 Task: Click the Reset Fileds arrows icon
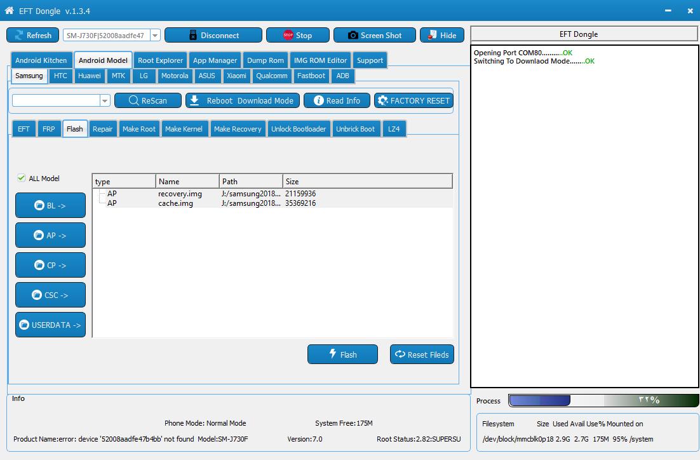(x=400, y=354)
